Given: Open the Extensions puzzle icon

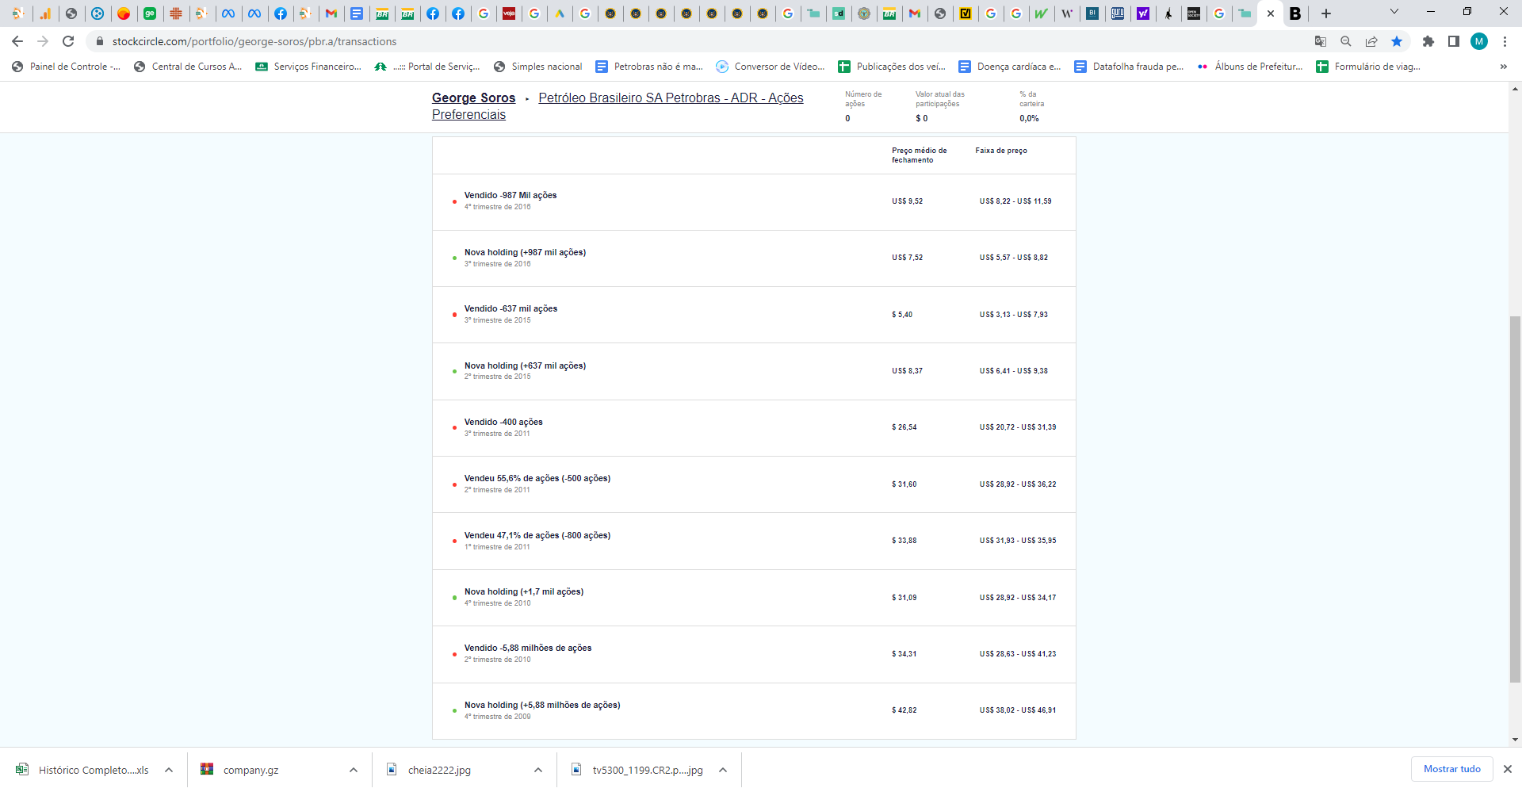Looking at the screenshot, I should coord(1428,41).
